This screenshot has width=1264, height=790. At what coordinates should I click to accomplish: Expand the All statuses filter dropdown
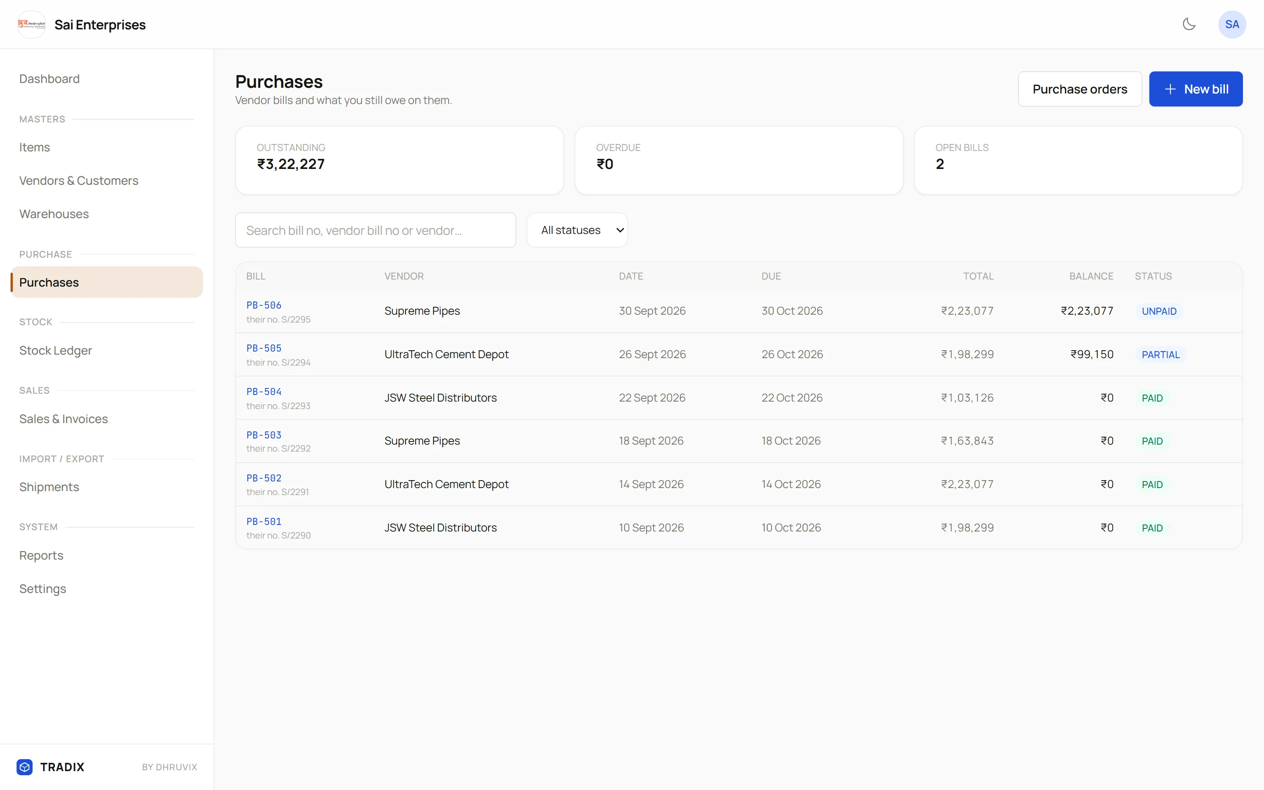(x=577, y=230)
